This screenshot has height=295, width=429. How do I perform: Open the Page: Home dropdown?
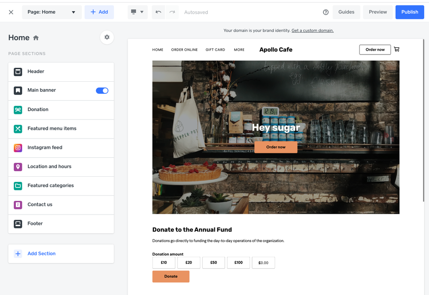coord(52,12)
